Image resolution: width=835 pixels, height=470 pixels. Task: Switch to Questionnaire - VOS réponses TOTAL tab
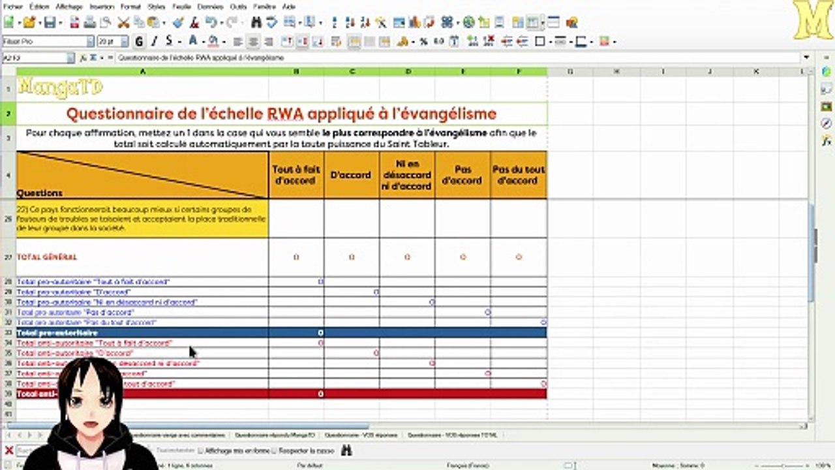point(453,434)
